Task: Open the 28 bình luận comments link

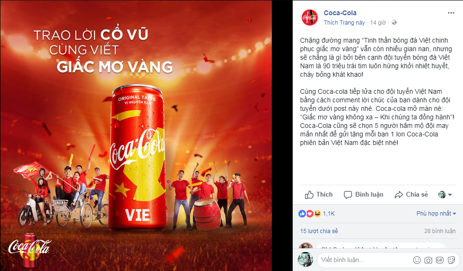Action: pos(440,231)
